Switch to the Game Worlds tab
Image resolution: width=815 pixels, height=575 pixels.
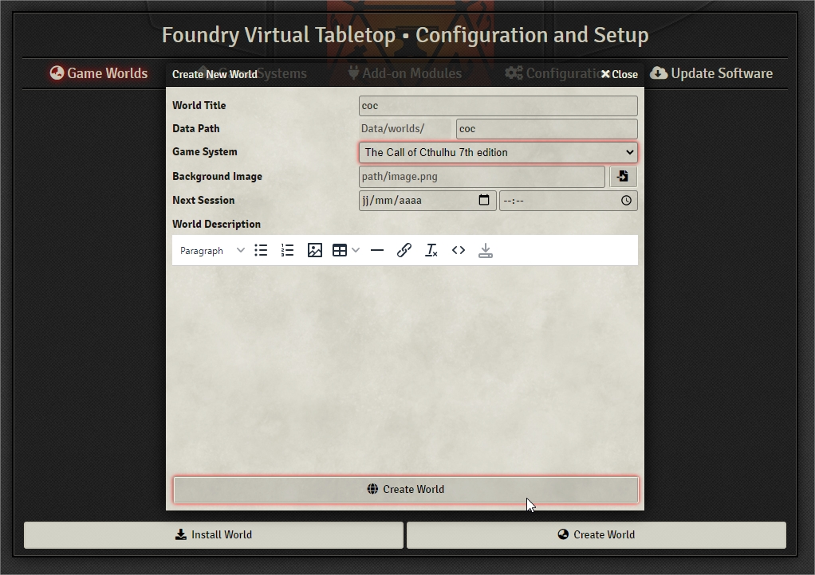(x=99, y=73)
